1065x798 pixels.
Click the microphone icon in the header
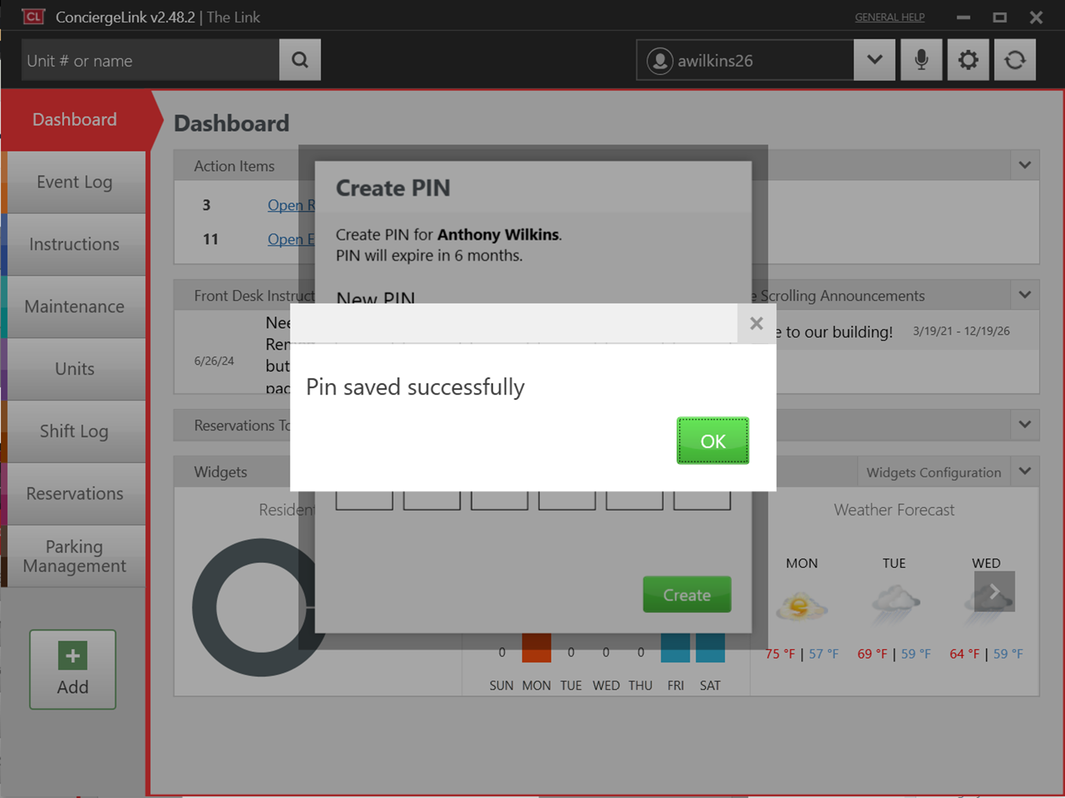tap(921, 60)
